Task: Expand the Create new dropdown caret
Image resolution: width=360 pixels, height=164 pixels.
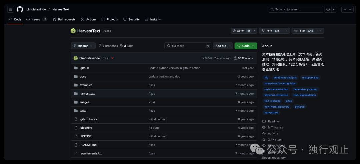Action: [x=350, y=9]
